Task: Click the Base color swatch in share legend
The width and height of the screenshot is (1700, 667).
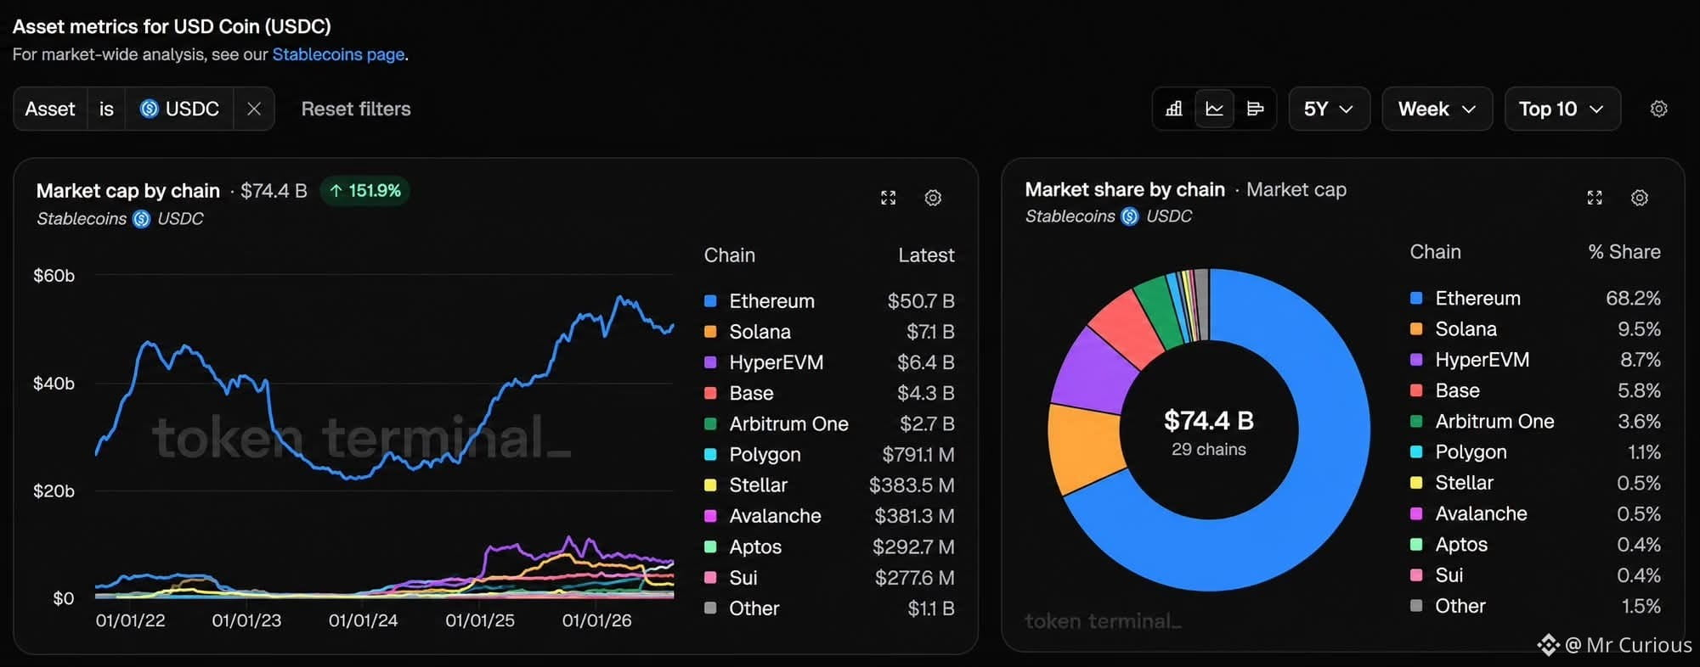Action: pos(1416,390)
